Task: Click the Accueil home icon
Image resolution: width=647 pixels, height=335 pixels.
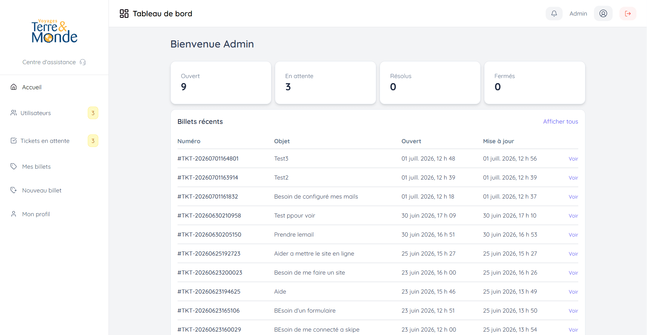Action: pos(14,87)
